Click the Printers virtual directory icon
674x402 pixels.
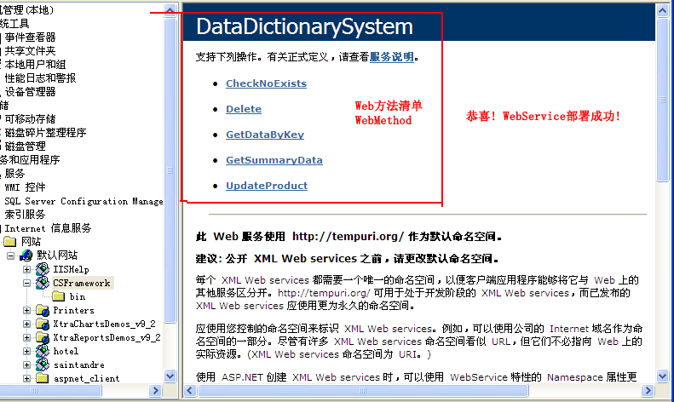click(x=42, y=310)
